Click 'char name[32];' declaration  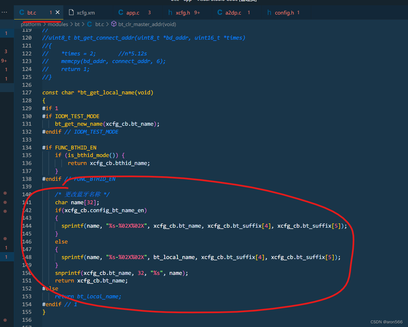pyautogui.click(x=77, y=203)
